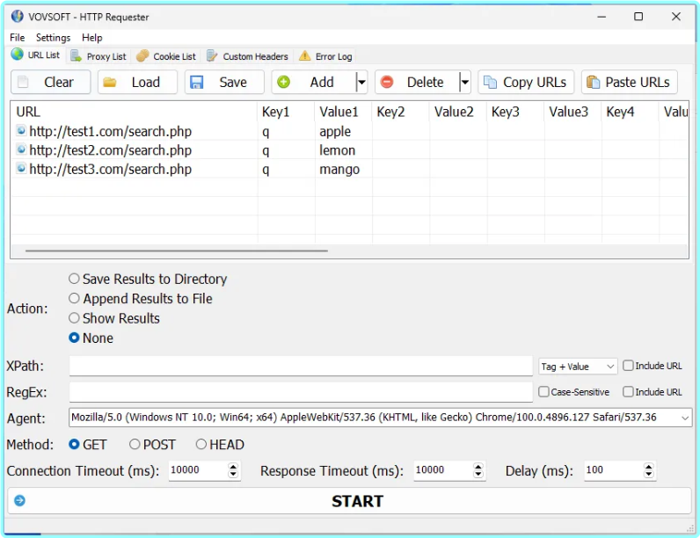Click the clipboard Paste URLs icon
700x538 pixels.
tap(593, 82)
